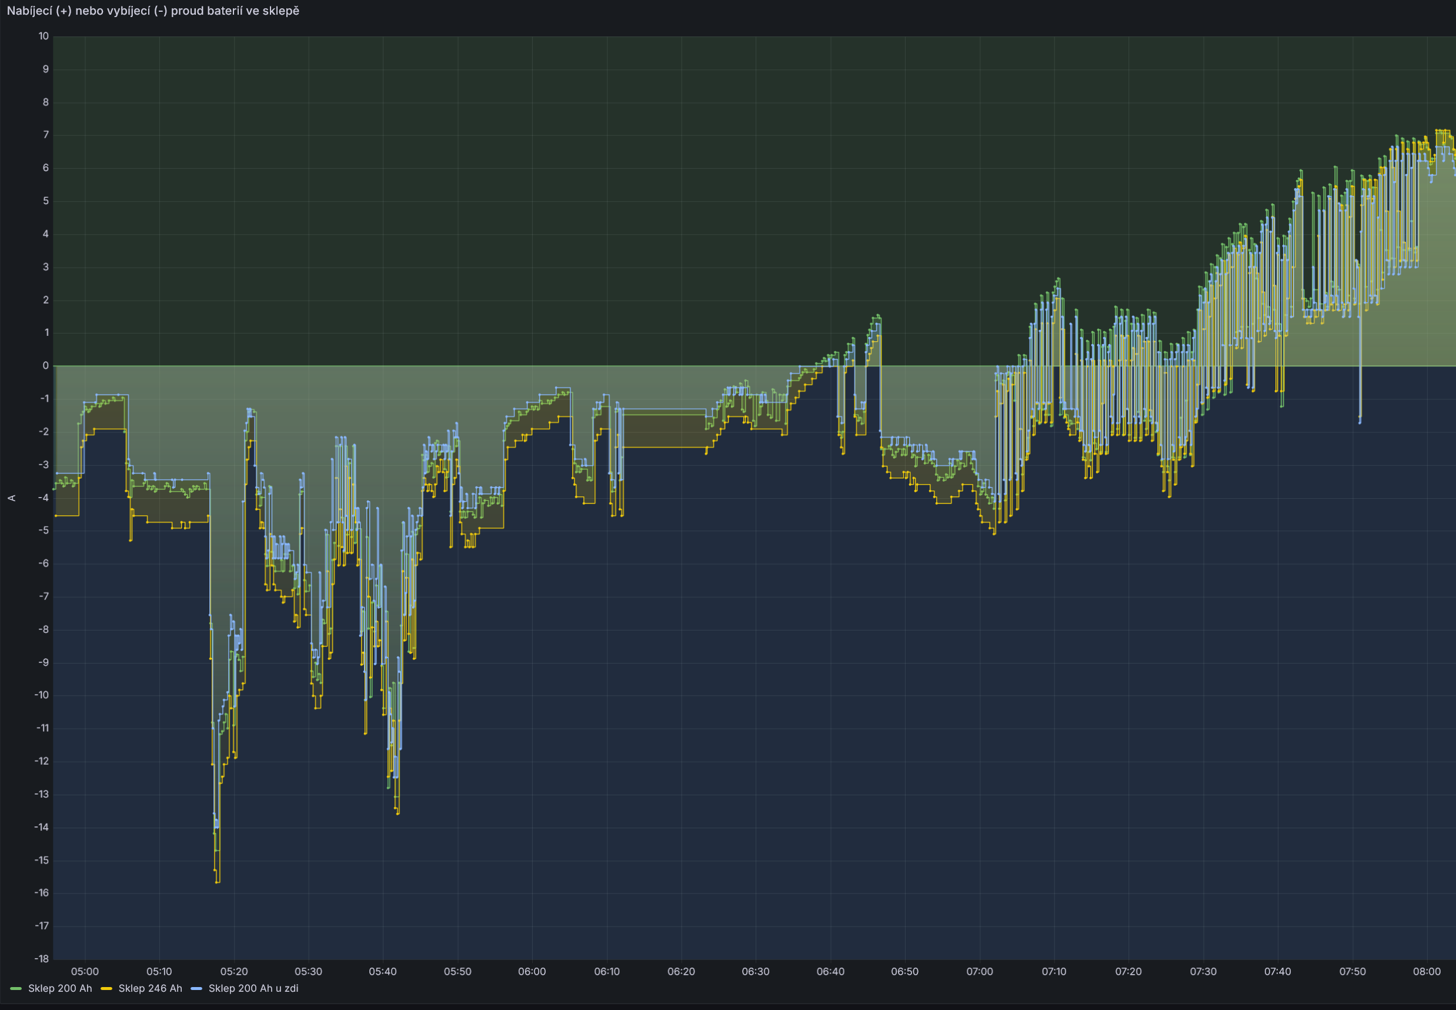Click the 05:00 time axis label

(85, 971)
